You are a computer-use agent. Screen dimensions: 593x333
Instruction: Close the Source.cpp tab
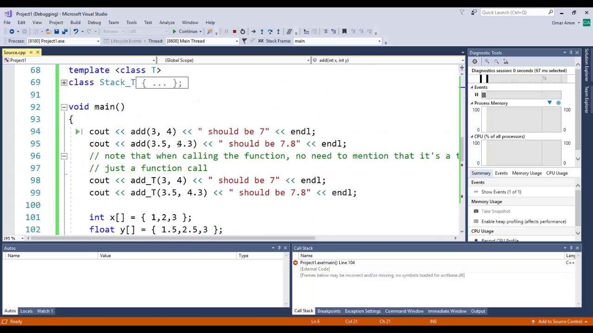38,53
